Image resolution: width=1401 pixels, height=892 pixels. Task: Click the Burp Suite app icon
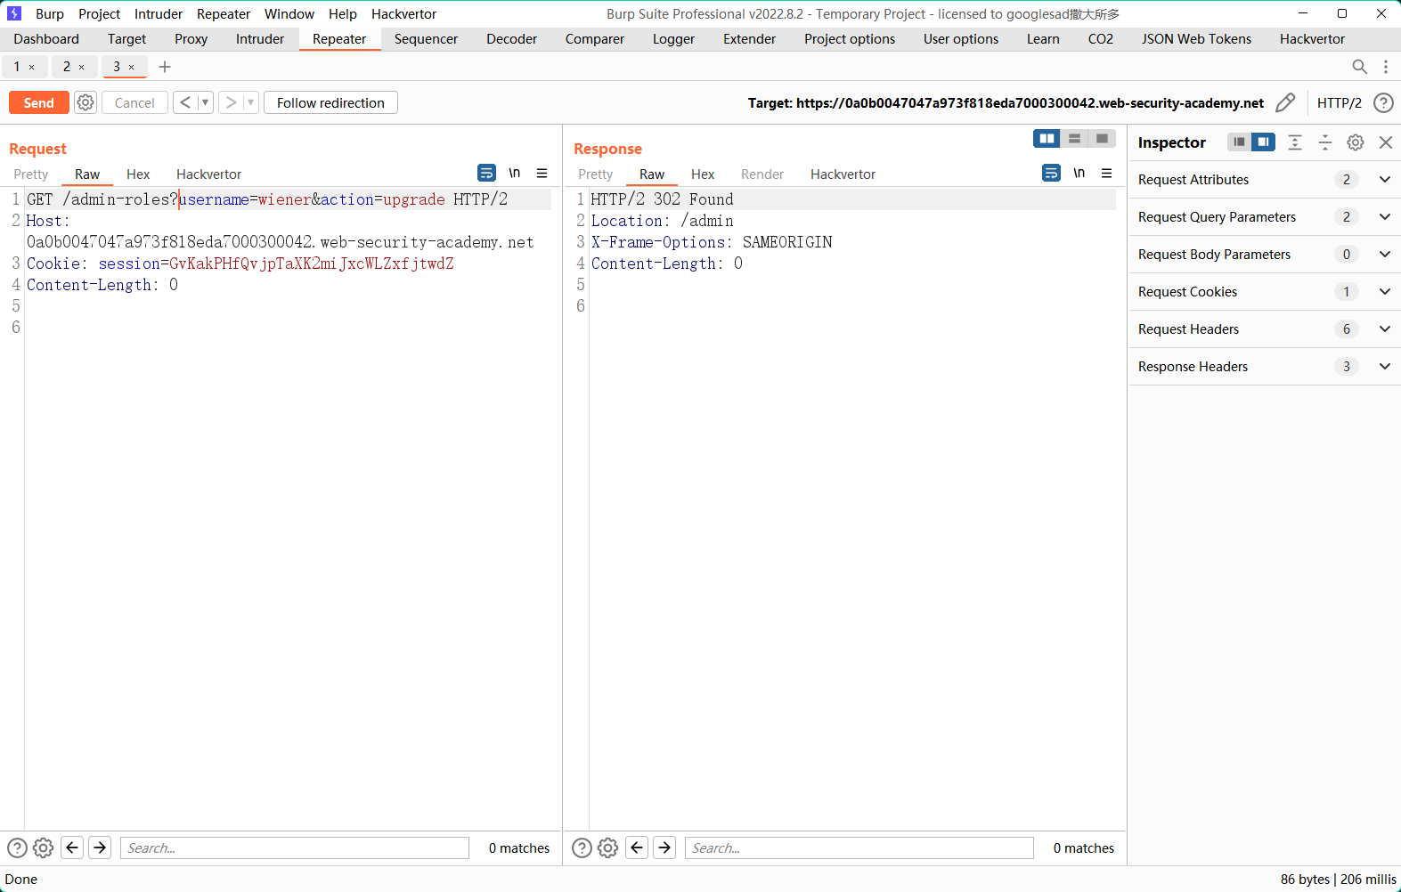coord(14,13)
